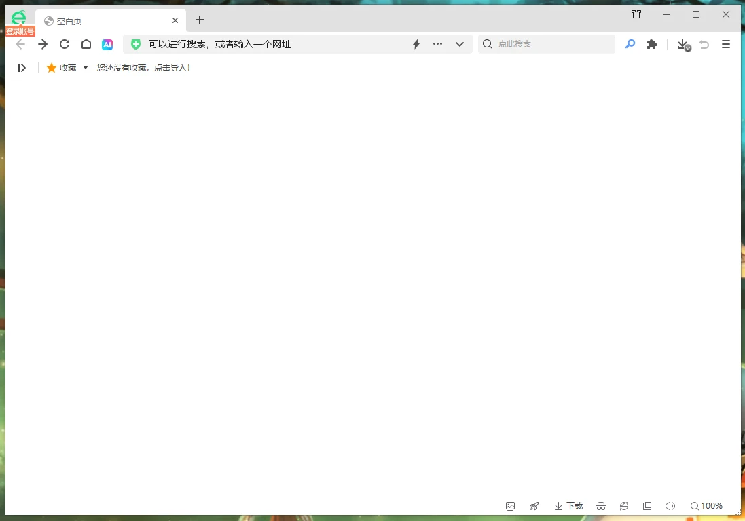
Task: Select the 空白页 tab
Action: [102, 21]
